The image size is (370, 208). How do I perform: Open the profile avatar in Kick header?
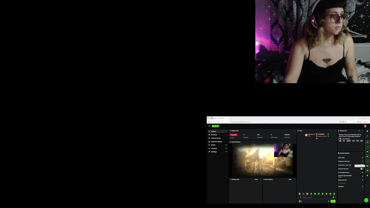(365, 126)
